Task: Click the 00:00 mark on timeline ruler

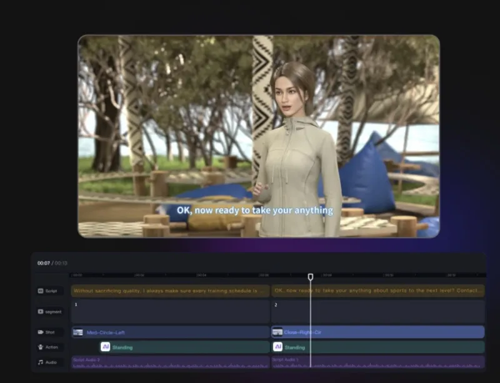Action: pyautogui.click(x=77, y=275)
